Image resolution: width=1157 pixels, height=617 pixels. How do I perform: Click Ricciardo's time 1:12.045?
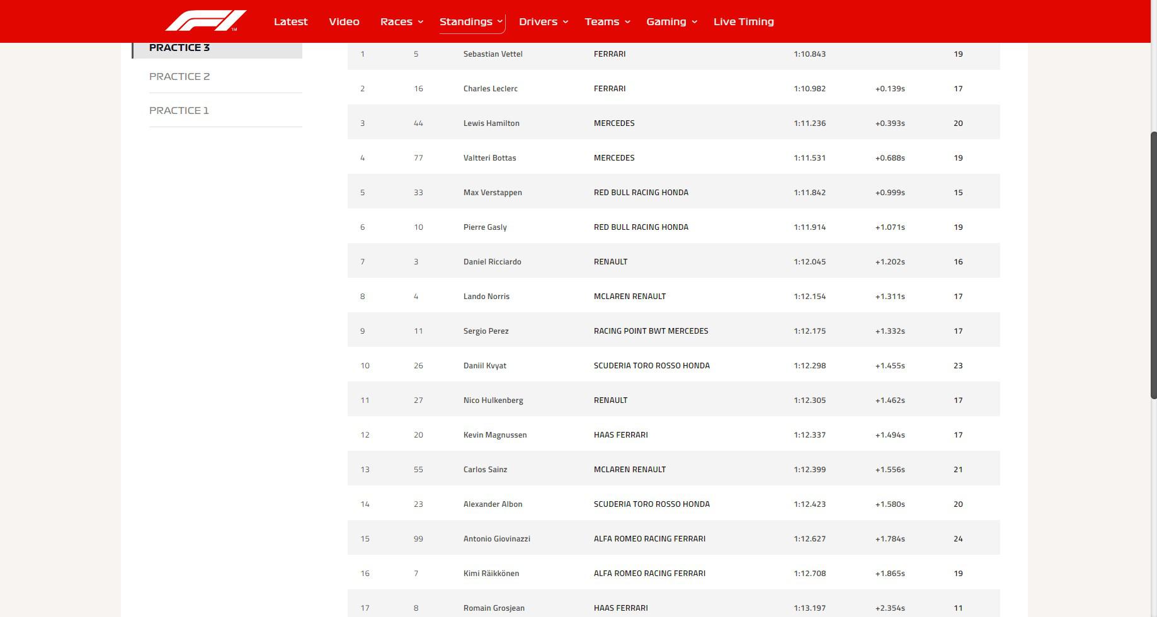click(x=809, y=262)
